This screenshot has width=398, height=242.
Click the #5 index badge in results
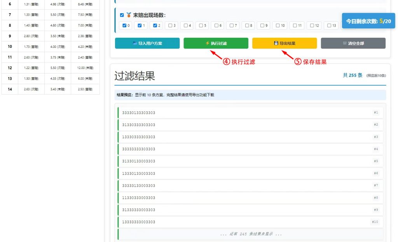(375, 161)
